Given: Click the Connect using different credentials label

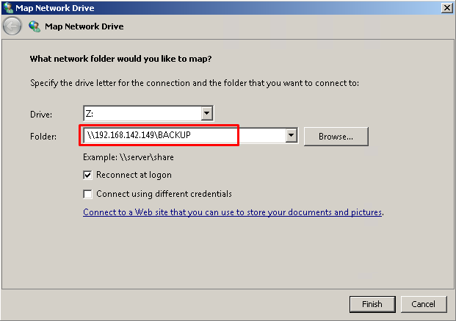Looking at the screenshot, I should 164,194.
